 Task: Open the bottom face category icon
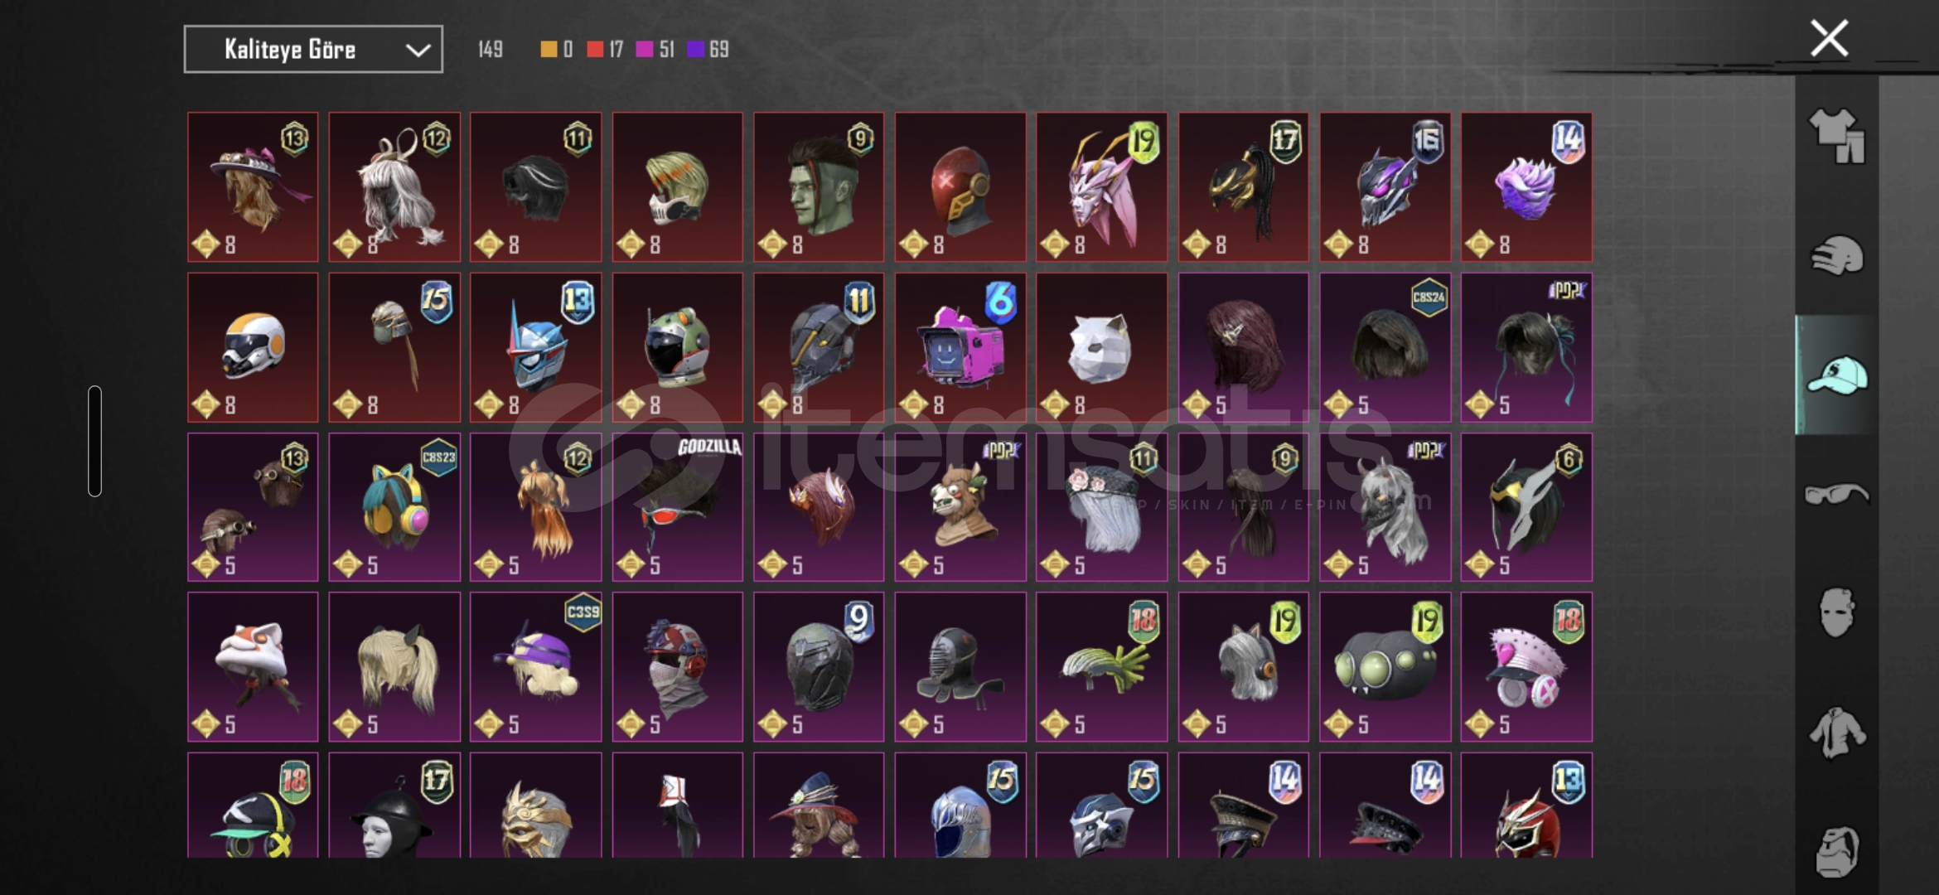(1836, 851)
